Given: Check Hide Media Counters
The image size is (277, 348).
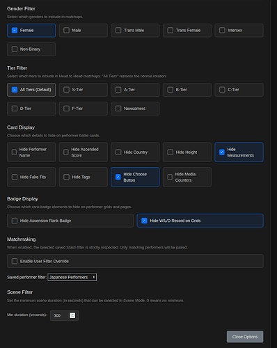Looking at the screenshot, I should [x=170, y=177].
